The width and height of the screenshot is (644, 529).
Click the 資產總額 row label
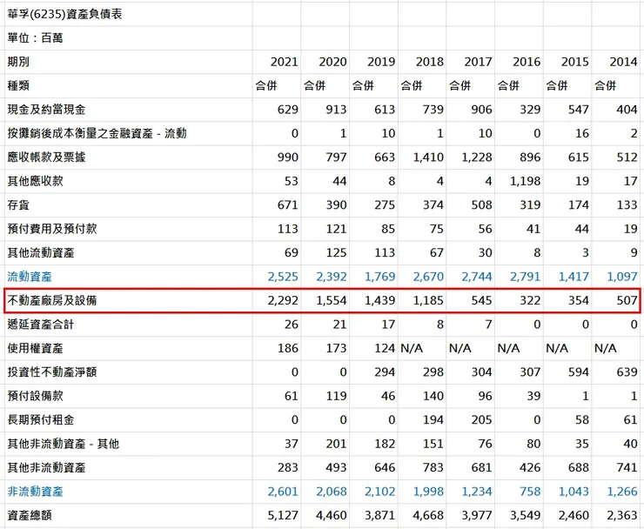(x=30, y=515)
